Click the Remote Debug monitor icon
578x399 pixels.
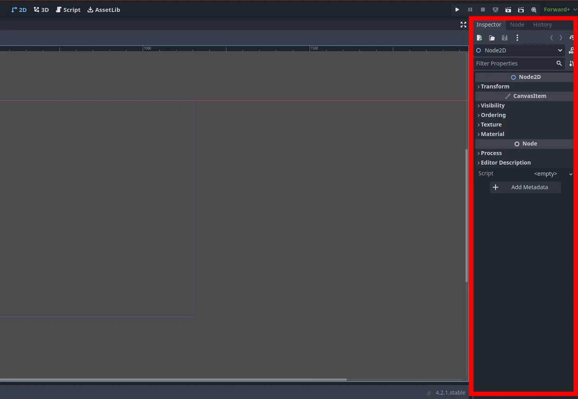[x=495, y=10]
